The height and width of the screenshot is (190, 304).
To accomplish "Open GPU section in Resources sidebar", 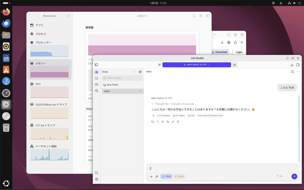I will click(x=50, y=90).
